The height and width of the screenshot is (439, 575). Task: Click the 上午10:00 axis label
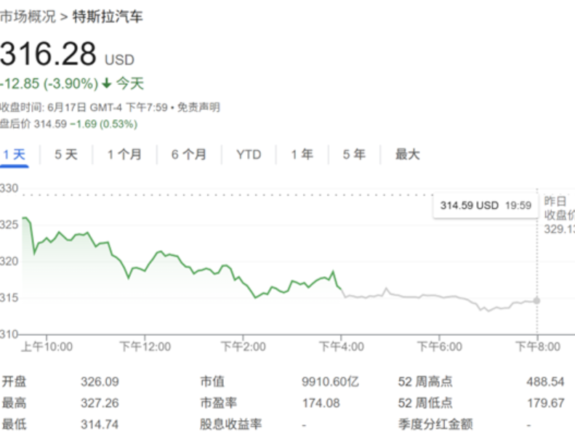click(x=47, y=347)
